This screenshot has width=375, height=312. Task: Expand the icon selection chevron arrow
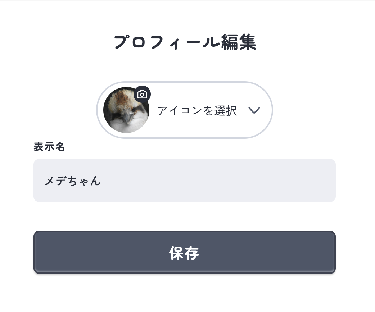(x=254, y=110)
